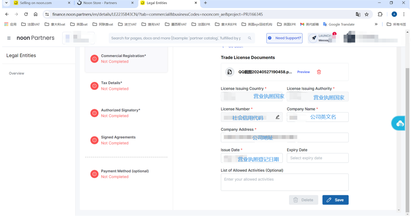The height and width of the screenshot is (218, 411).
Task: Preview the uploaded trade license file
Action: (x=303, y=72)
